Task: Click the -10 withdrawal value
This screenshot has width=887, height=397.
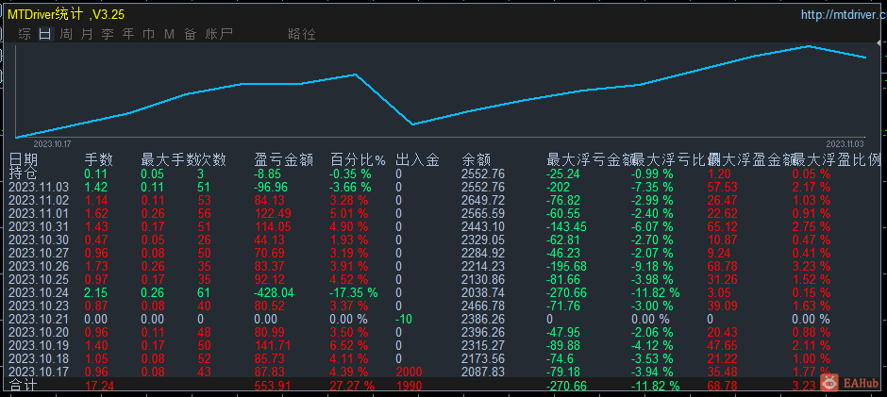Action: tap(404, 319)
